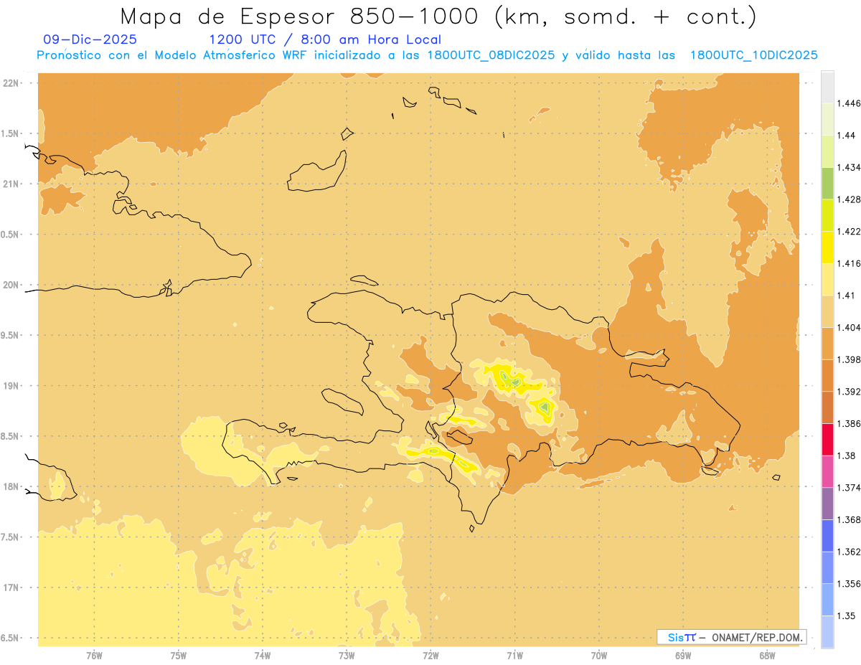
Task: Click the 1.398 legend value
Action: (x=849, y=359)
